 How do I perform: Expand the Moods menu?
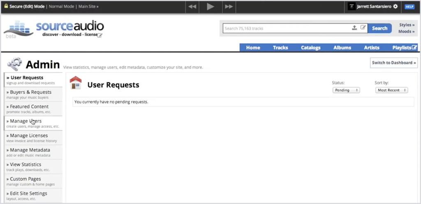pyautogui.click(x=406, y=32)
